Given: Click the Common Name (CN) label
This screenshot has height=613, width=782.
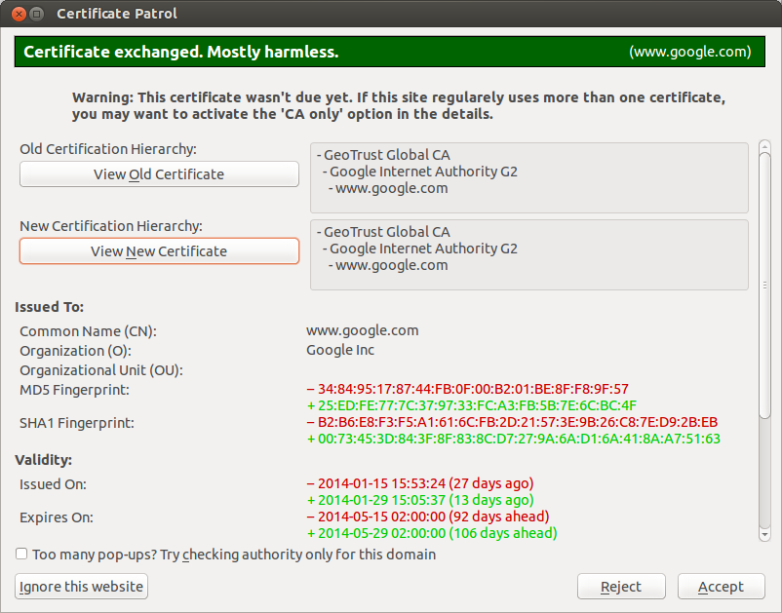Looking at the screenshot, I should 89,331.
